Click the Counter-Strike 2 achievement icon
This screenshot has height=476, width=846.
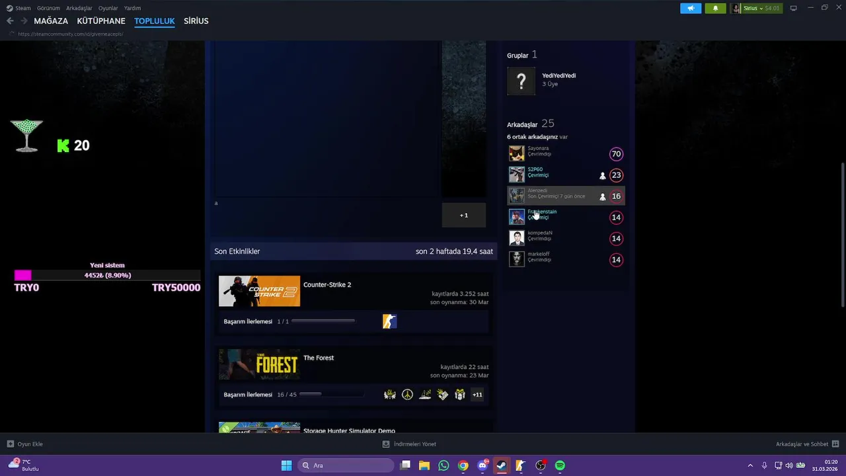click(390, 321)
